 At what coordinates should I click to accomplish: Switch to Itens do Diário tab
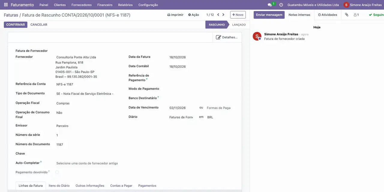click(x=59, y=186)
